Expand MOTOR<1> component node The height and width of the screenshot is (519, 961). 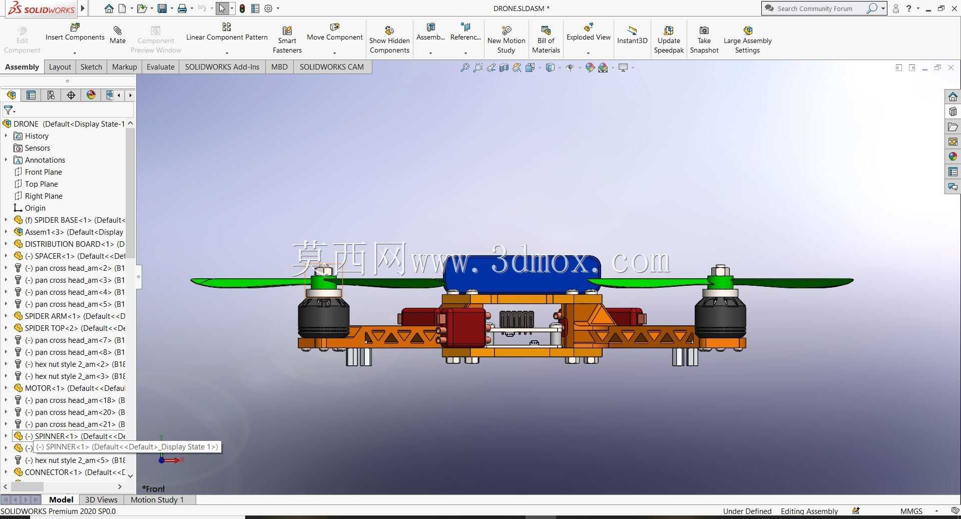pos(6,388)
